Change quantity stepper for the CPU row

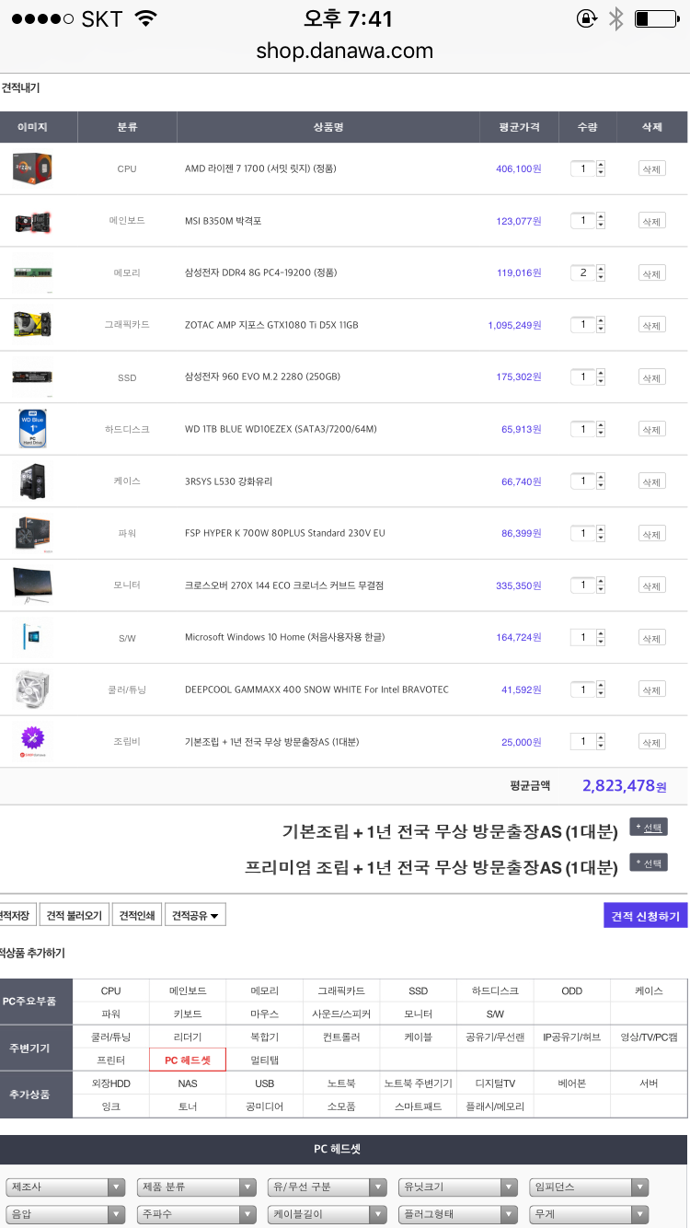[x=601, y=168]
